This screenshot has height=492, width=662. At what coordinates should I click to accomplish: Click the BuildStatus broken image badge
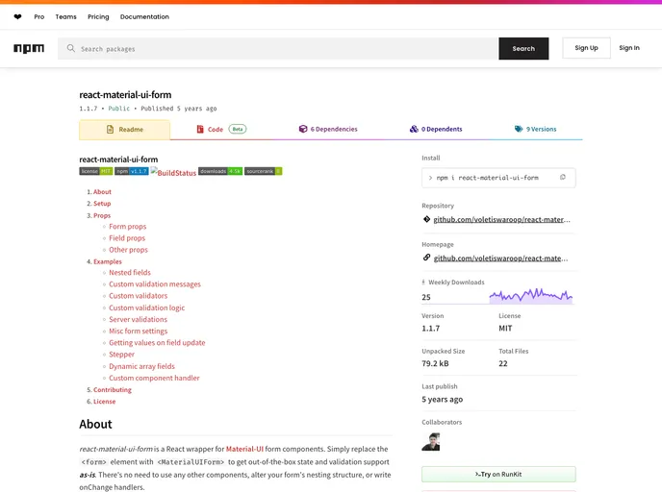[173, 172]
